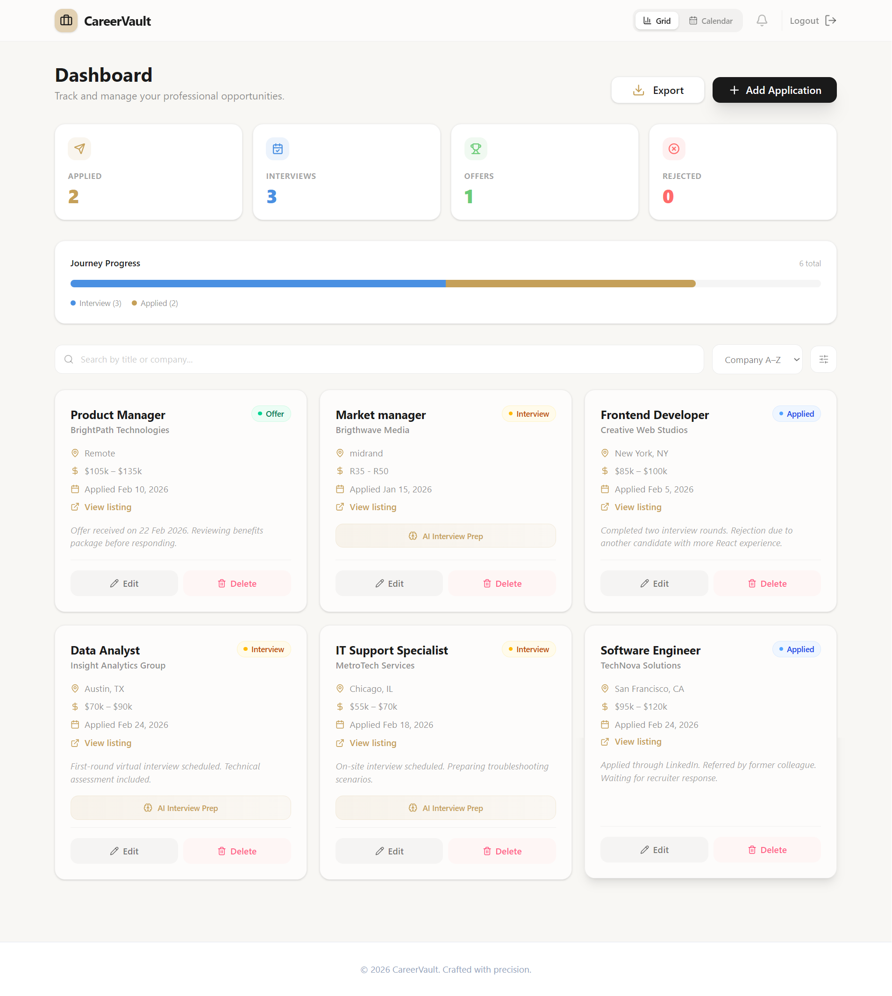The width and height of the screenshot is (892, 996).
Task: Open the filter sliders icon button
Action: click(x=824, y=360)
